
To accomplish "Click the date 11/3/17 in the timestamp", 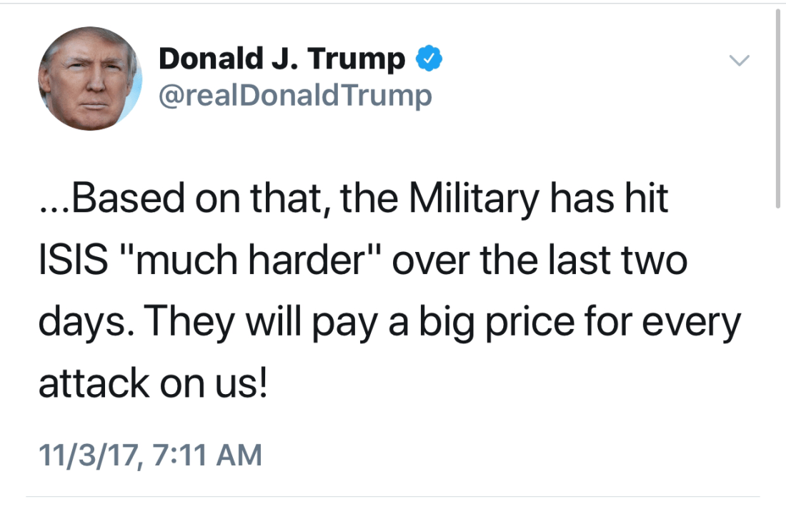I will (x=86, y=454).
